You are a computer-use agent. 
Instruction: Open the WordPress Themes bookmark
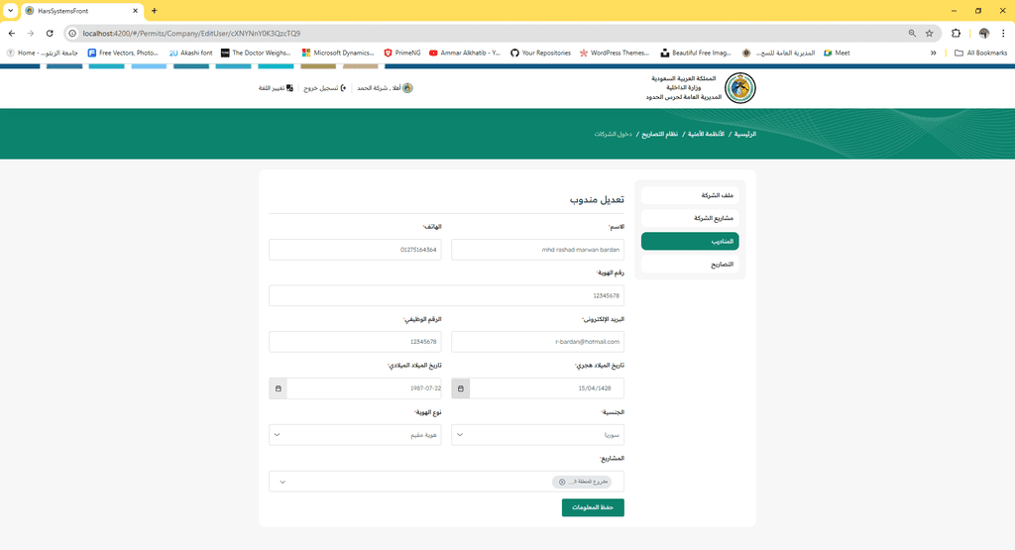coord(615,54)
